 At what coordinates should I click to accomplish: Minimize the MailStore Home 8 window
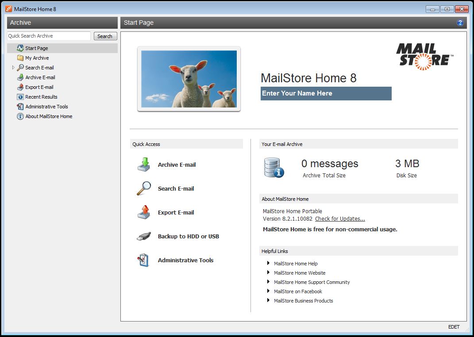coord(432,9)
